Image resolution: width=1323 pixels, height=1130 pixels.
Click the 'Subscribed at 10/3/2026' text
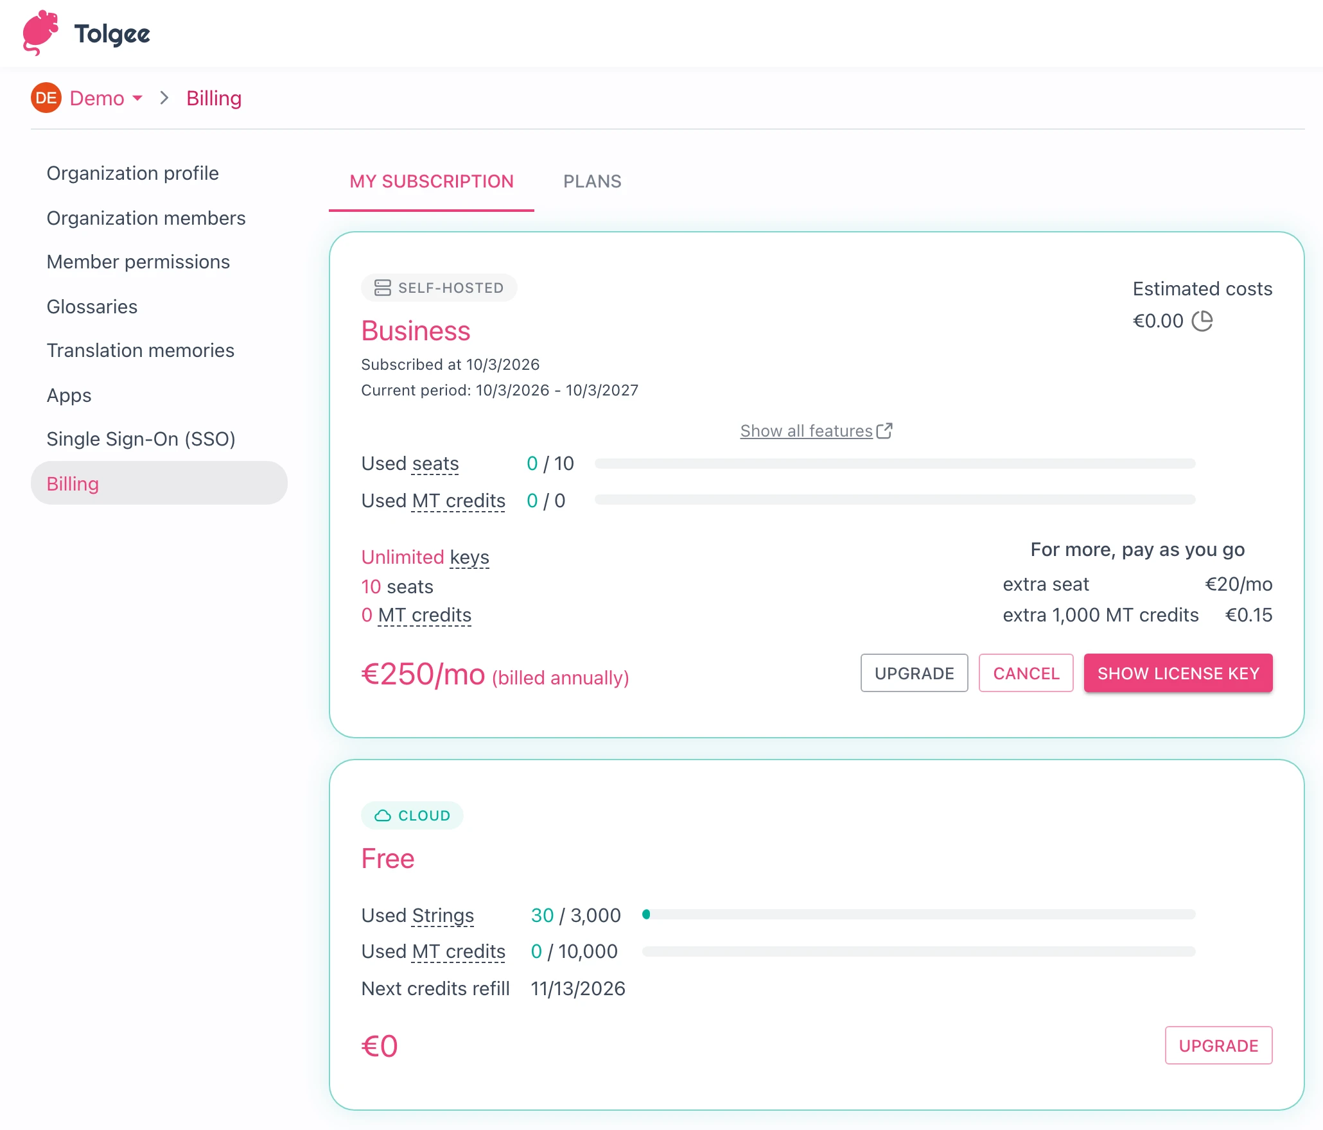450,365
